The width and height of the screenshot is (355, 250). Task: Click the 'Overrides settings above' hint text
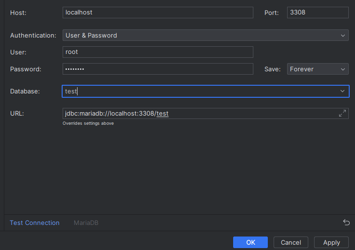(88, 123)
